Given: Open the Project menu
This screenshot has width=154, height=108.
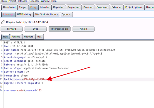Looking at the screenshot, I should [x=12, y=1].
